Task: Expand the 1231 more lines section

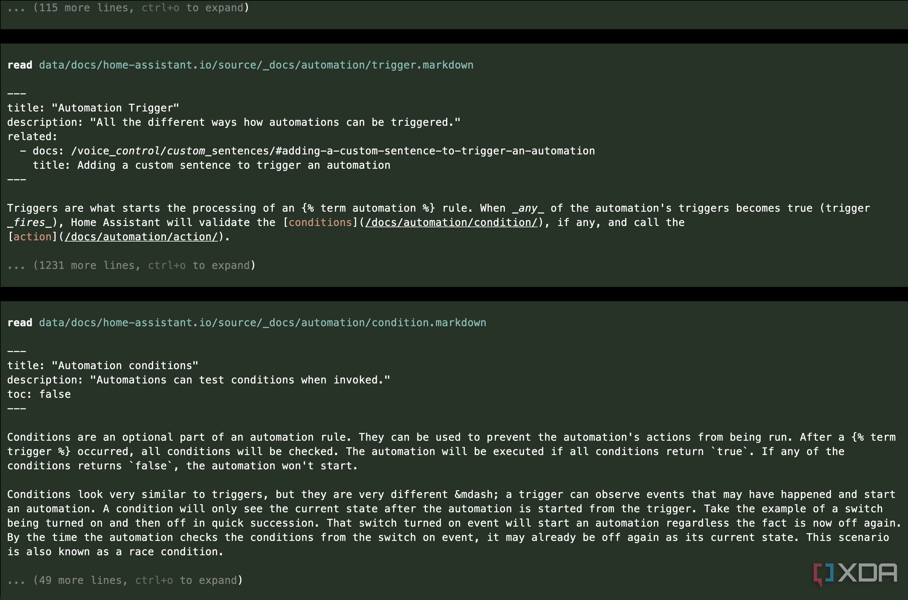Action: tap(131, 265)
